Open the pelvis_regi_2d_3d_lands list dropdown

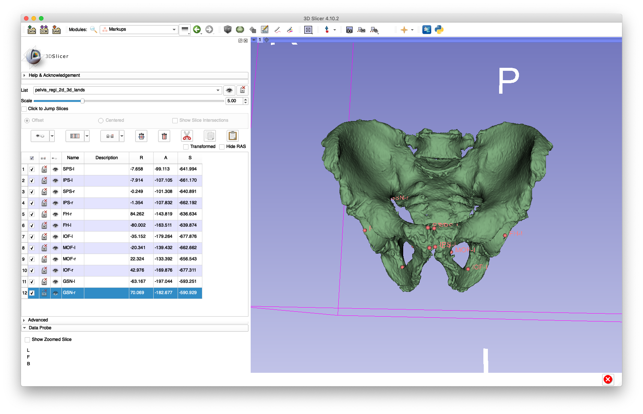pyautogui.click(x=127, y=90)
